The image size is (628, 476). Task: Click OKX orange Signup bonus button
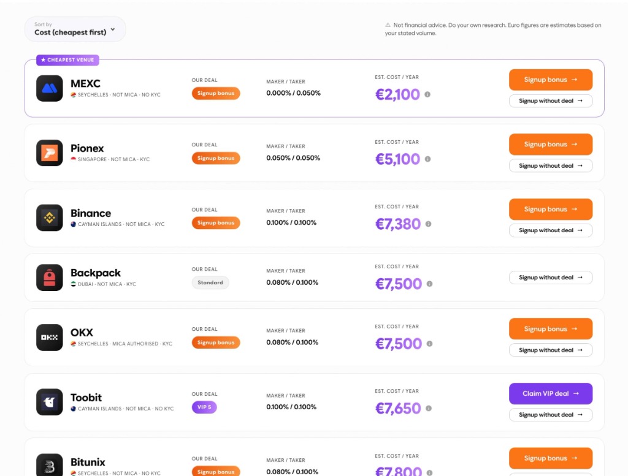click(551, 329)
